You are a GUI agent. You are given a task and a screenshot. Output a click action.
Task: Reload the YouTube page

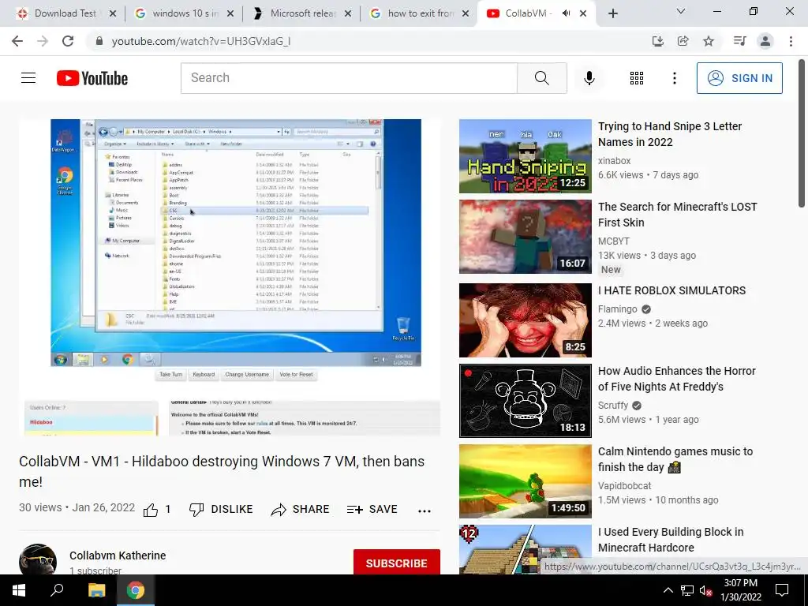pyautogui.click(x=68, y=41)
